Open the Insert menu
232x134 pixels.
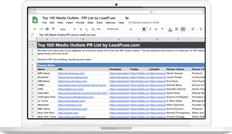coord(69,23)
